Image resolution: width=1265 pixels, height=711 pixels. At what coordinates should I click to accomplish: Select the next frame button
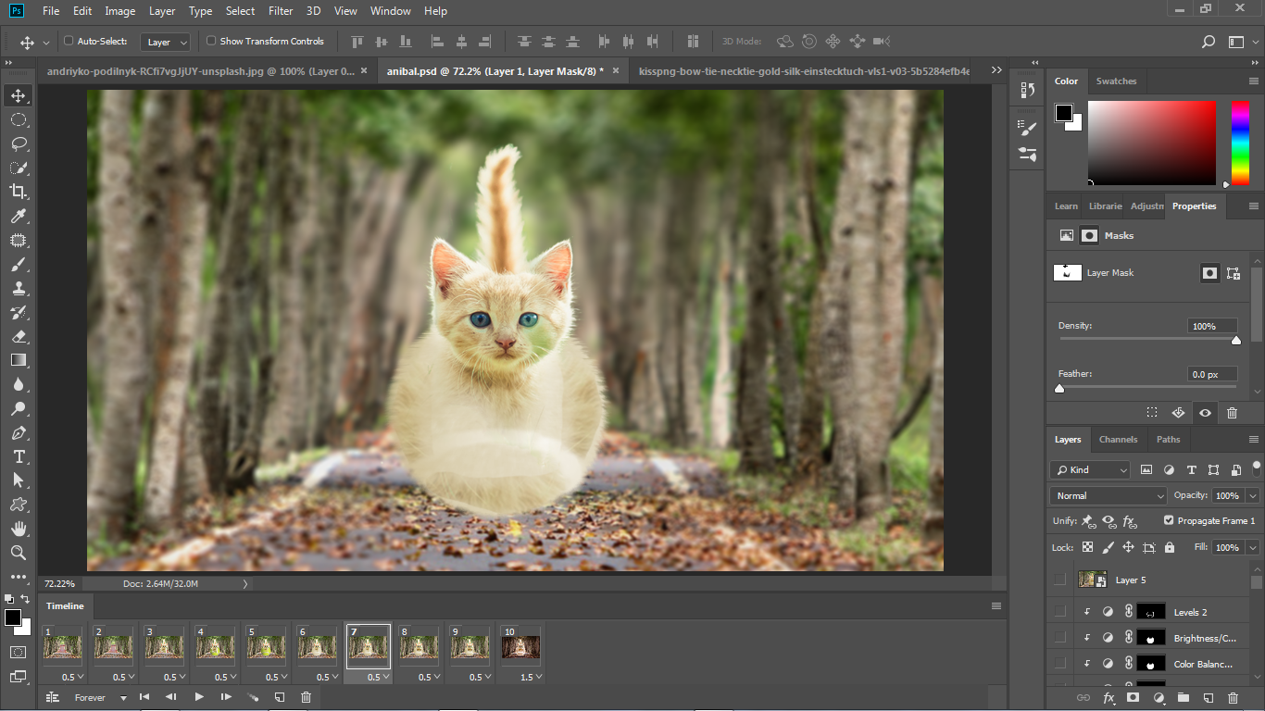point(225,697)
